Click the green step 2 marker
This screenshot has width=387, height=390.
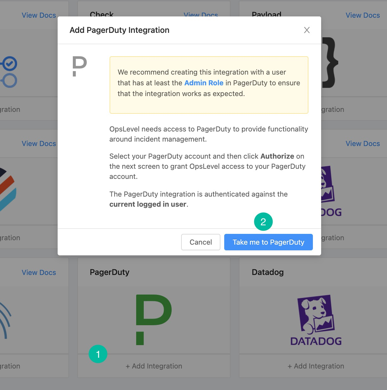pyautogui.click(x=263, y=222)
